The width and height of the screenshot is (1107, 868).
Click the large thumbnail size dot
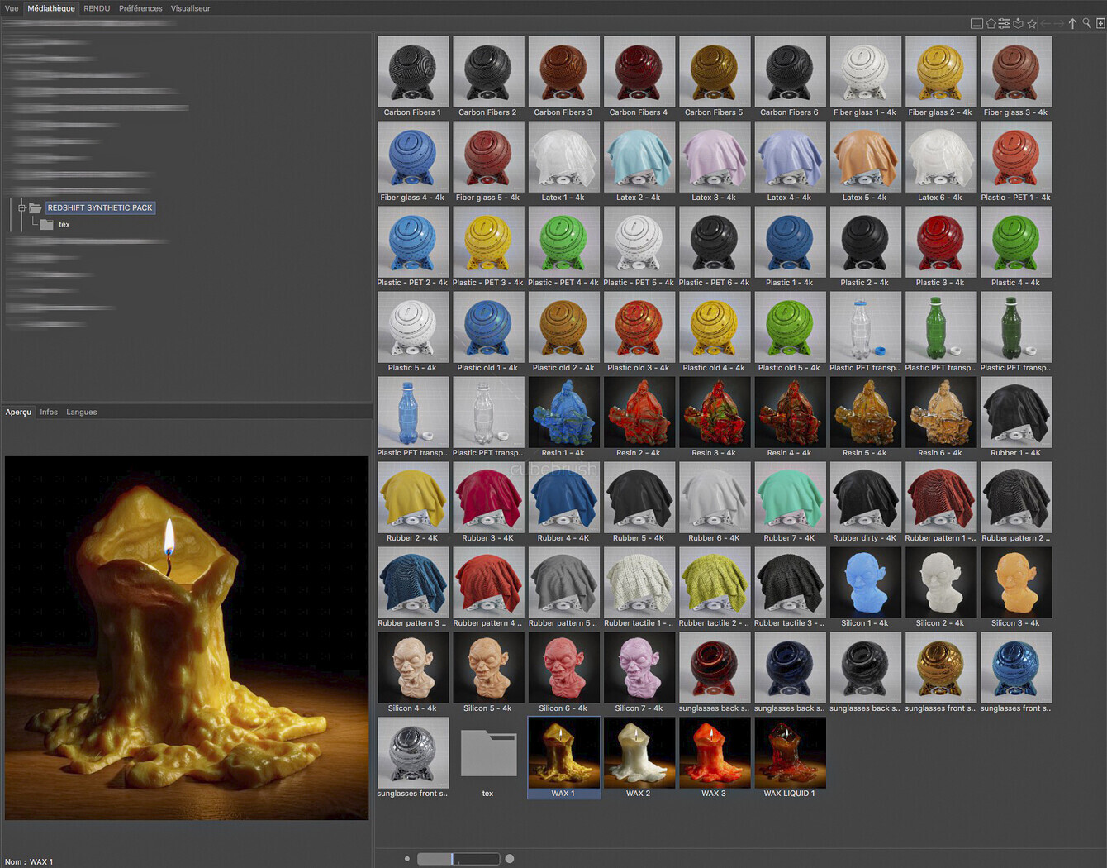tap(510, 859)
